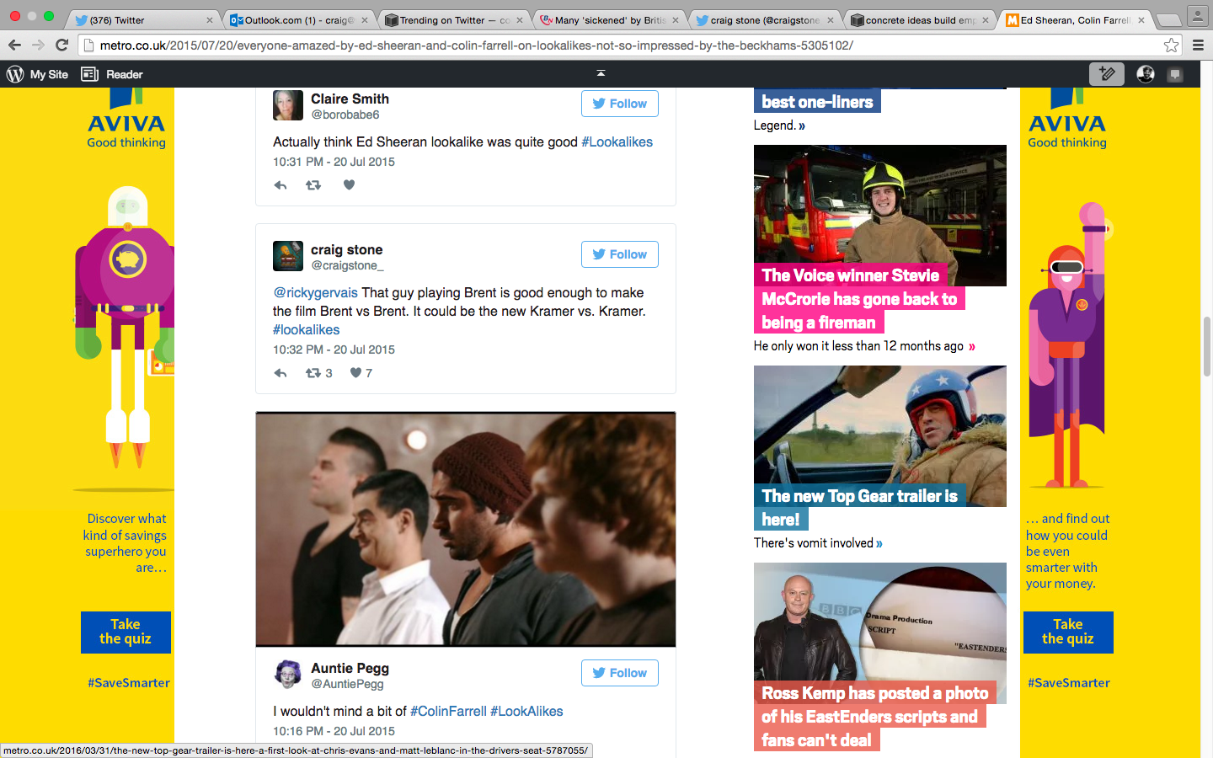1213x758 pixels.
Task: Open My Site in WordPress bar
Action: 49,74
